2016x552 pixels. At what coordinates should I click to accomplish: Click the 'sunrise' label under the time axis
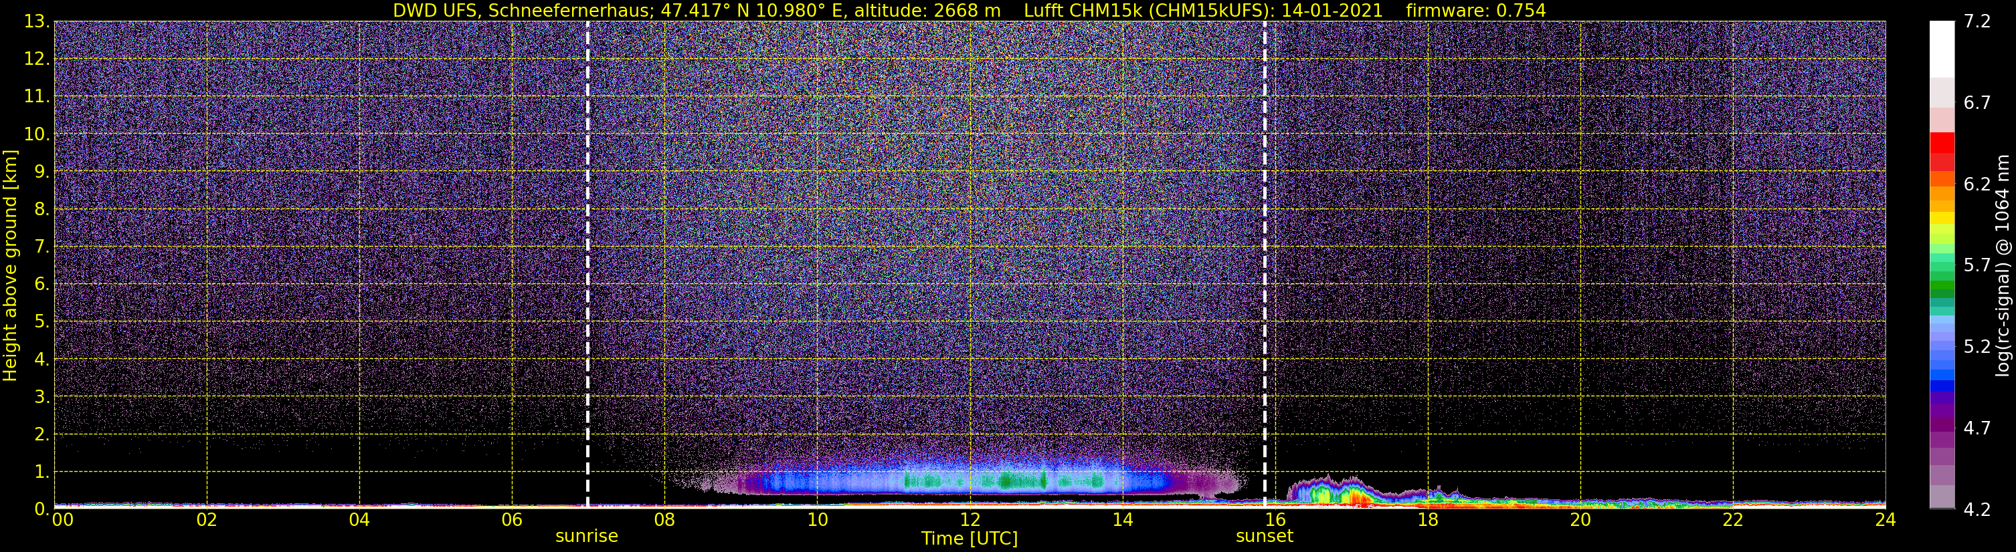click(586, 537)
